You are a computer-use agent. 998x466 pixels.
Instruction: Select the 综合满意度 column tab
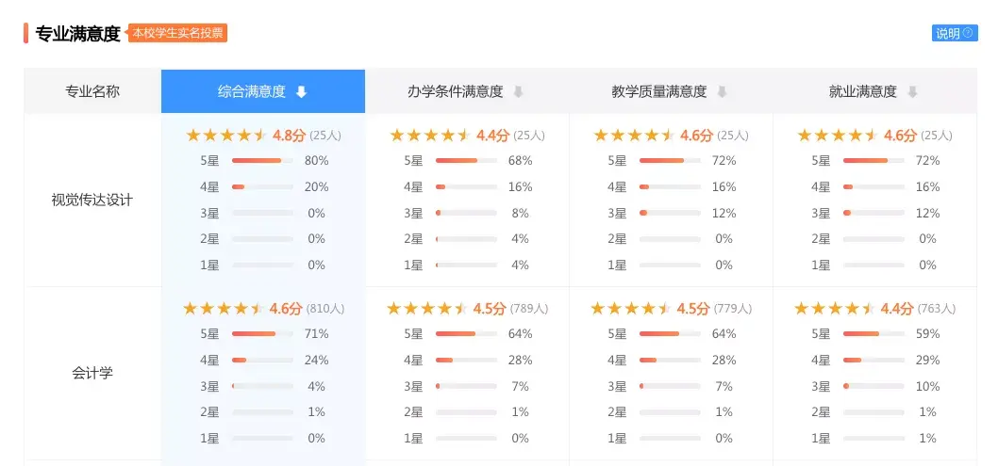click(252, 91)
